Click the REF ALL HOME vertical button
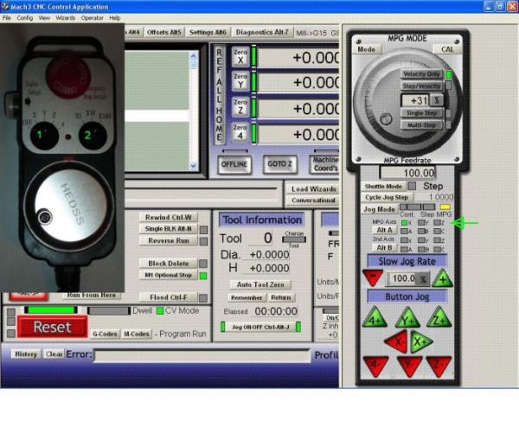Viewport: 519px width, 446px height. tap(219, 95)
